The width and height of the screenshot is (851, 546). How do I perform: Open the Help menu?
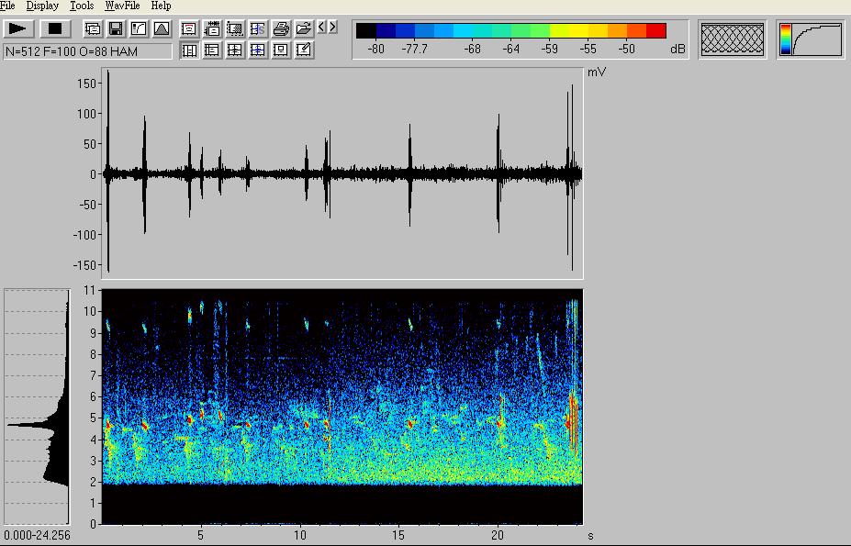[161, 6]
